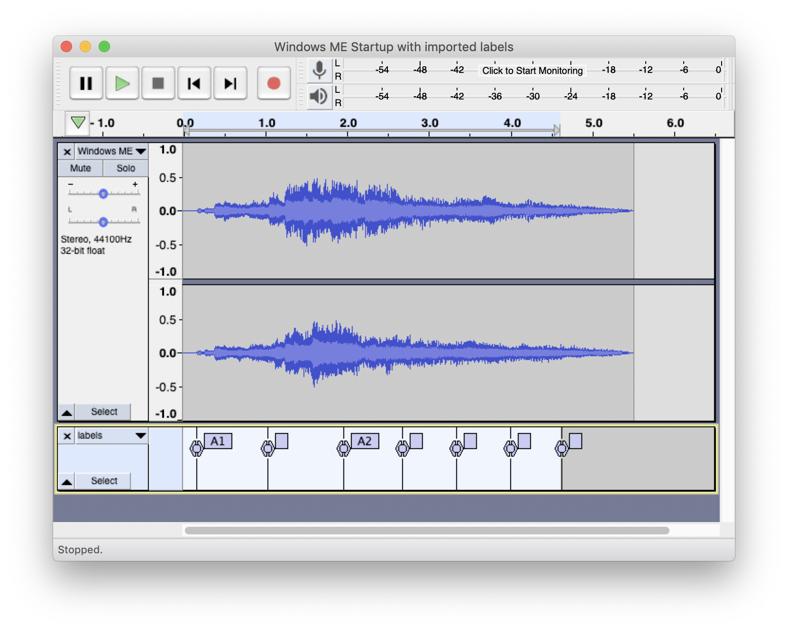The width and height of the screenshot is (788, 631).
Task: Click Select on the labels track
Action: pos(104,481)
